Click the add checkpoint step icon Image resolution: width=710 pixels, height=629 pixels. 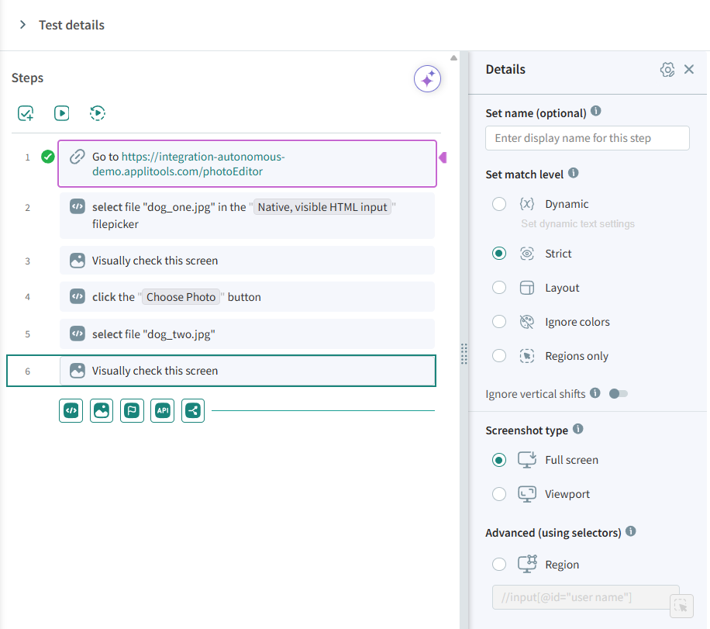(26, 112)
